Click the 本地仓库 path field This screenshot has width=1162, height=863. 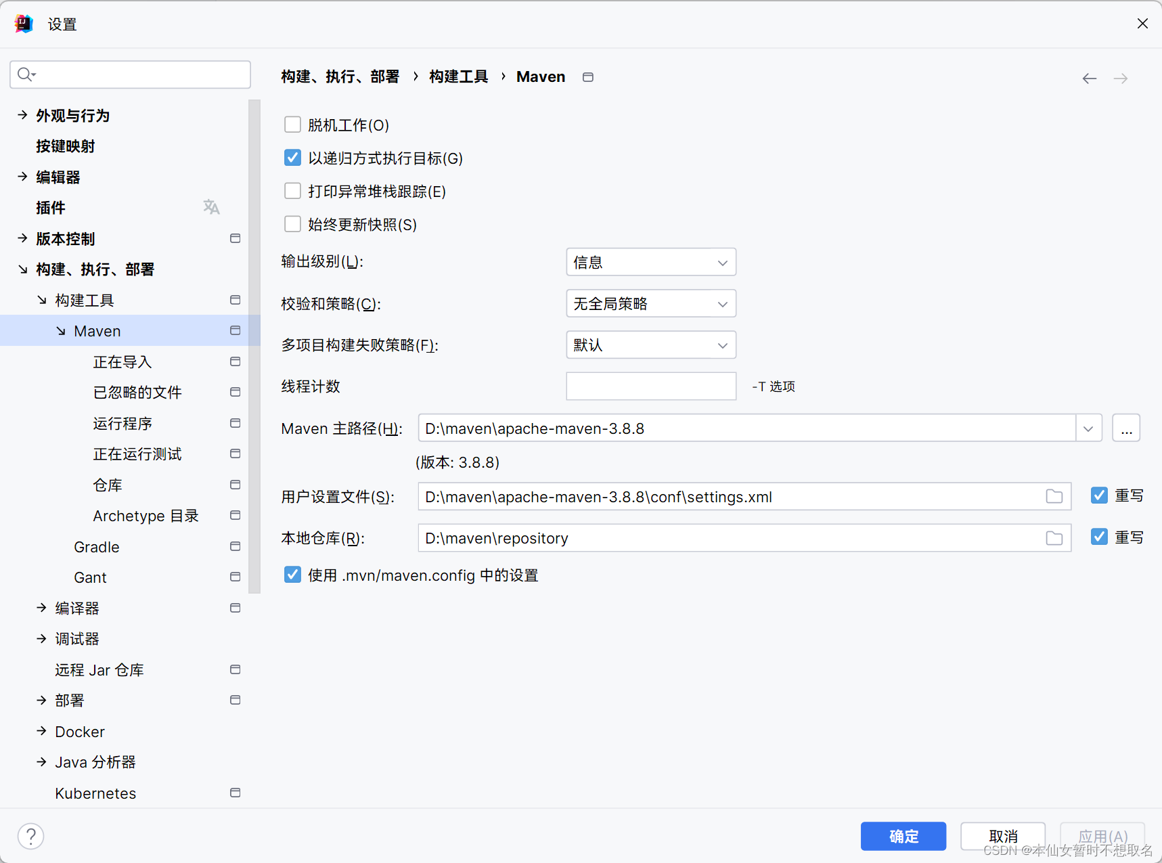point(744,537)
